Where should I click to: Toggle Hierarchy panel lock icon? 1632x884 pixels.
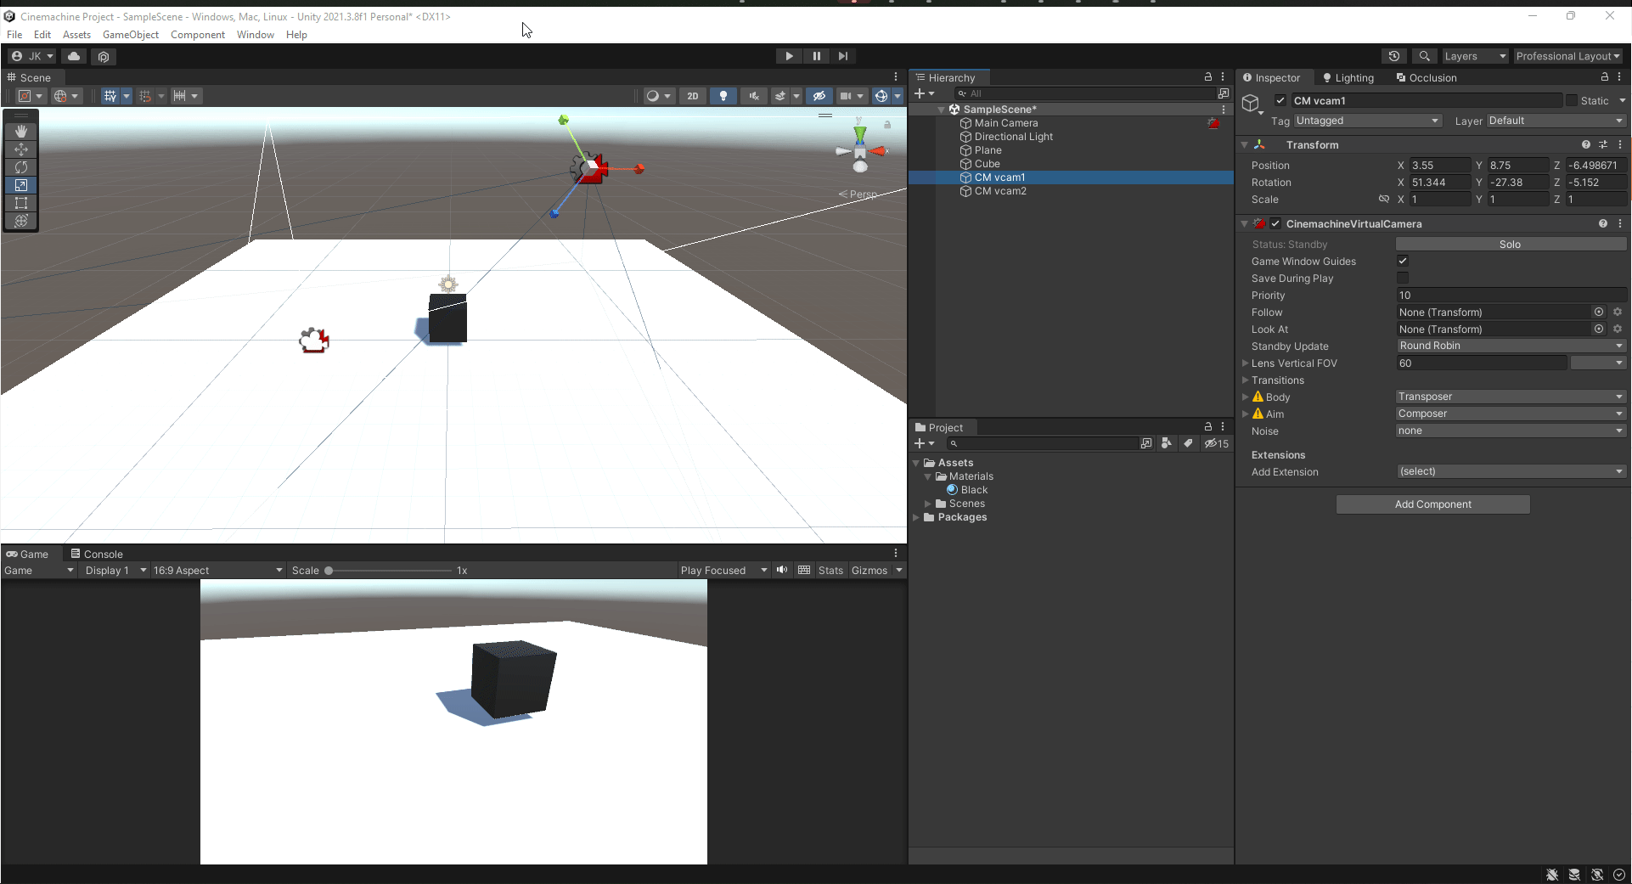(x=1208, y=77)
